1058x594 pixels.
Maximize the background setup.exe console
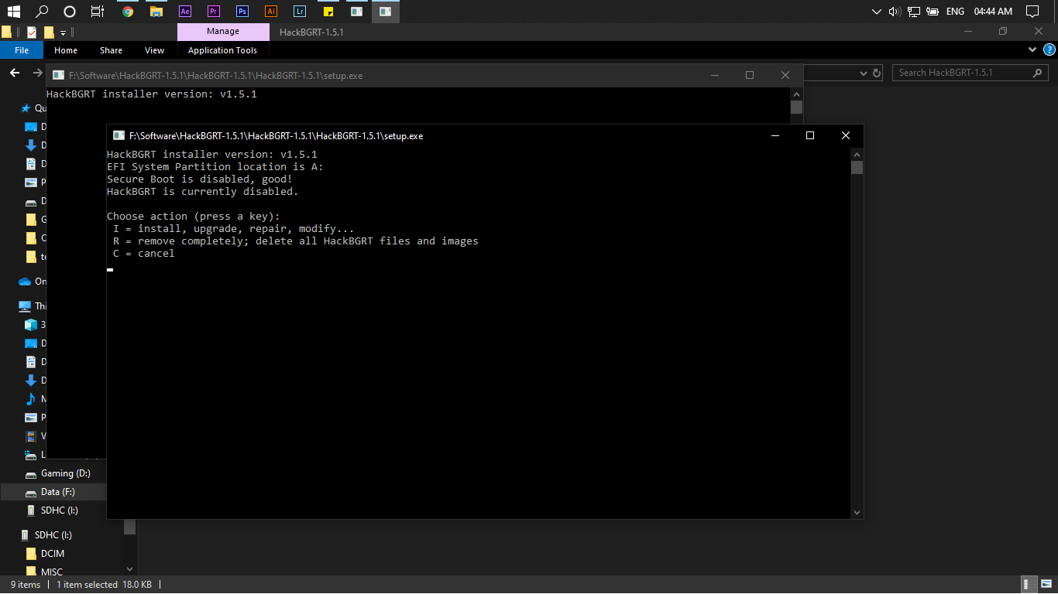[x=750, y=75]
